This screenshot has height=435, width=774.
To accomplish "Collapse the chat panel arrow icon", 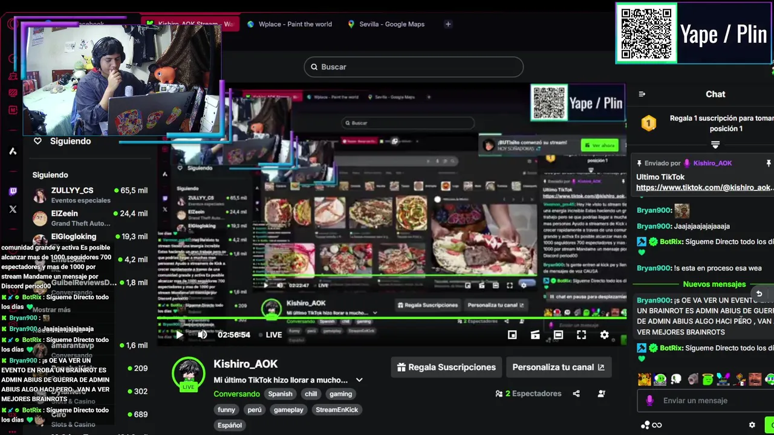I will click(642, 94).
